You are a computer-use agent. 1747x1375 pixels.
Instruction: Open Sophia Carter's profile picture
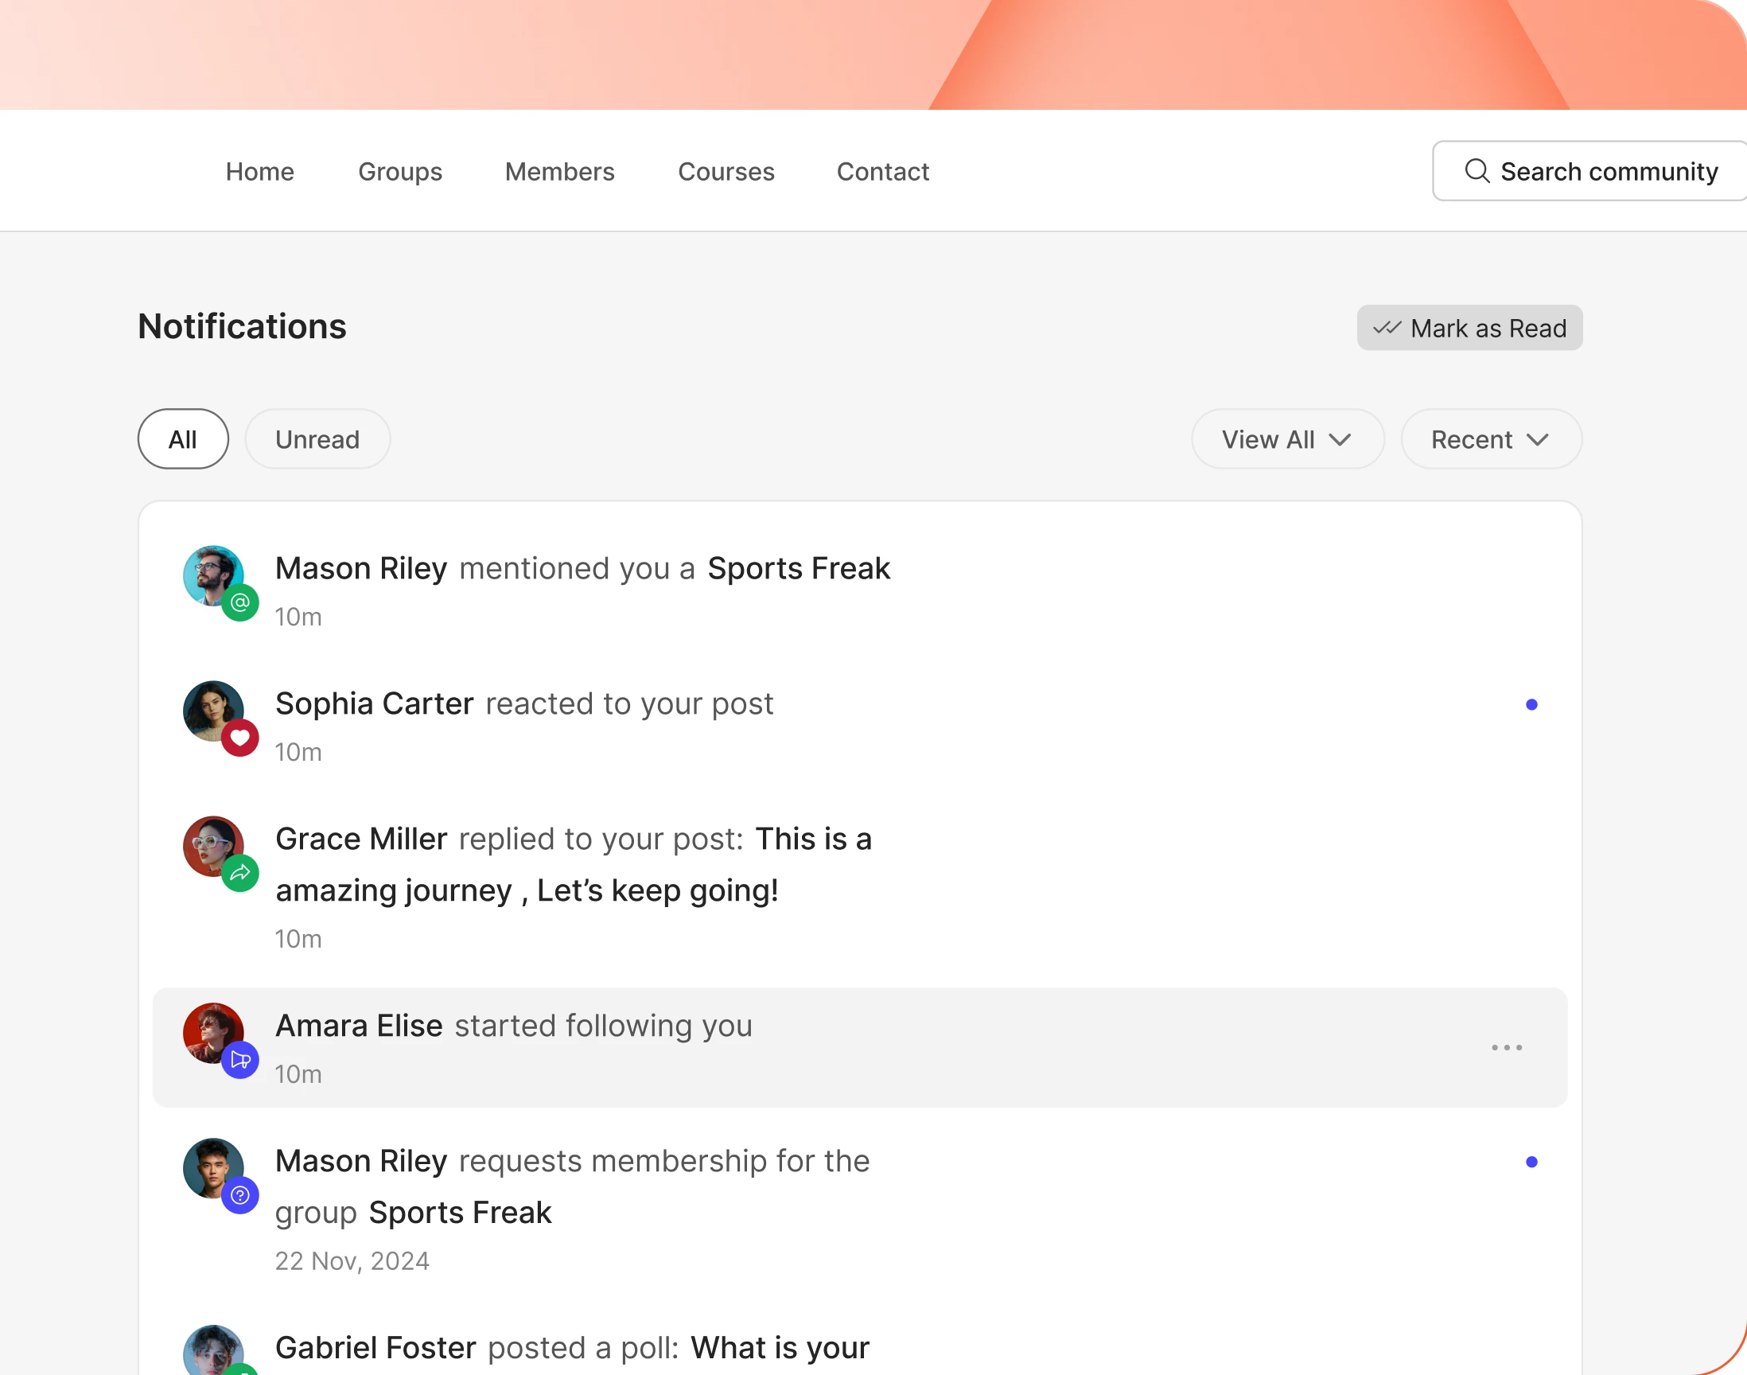tap(213, 711)
